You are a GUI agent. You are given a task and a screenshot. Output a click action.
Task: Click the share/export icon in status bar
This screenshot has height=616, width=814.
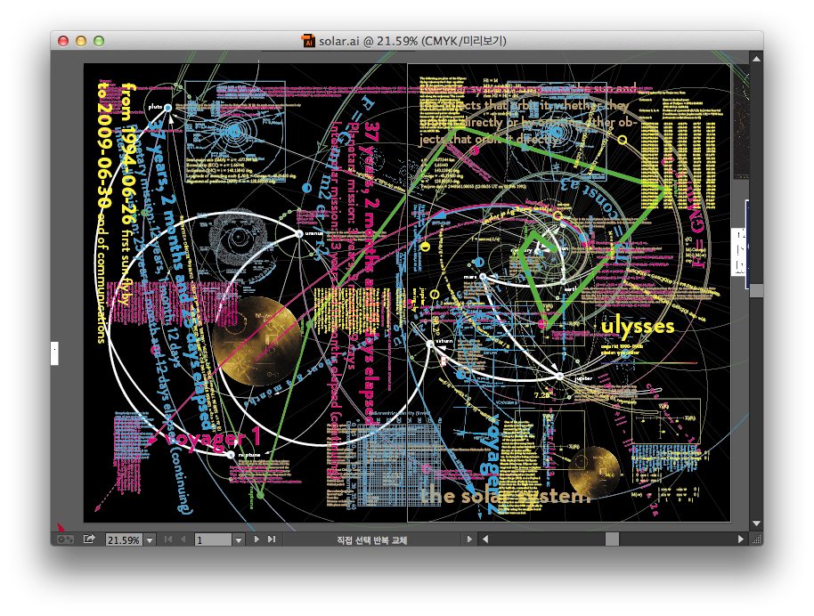(x=89, y=539)
